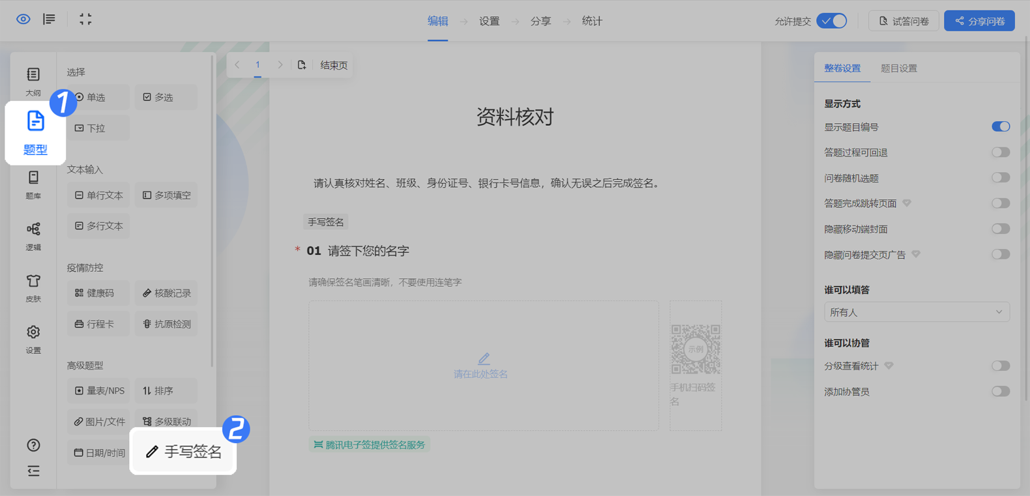Enable 问卷随机选题 switch

coord(1000,178)
